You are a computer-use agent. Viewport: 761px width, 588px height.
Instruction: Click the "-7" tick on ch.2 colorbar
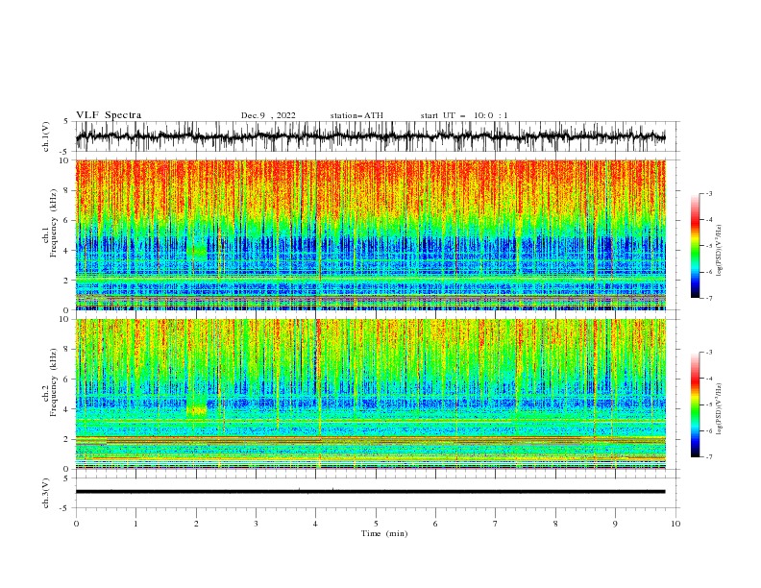708,456
